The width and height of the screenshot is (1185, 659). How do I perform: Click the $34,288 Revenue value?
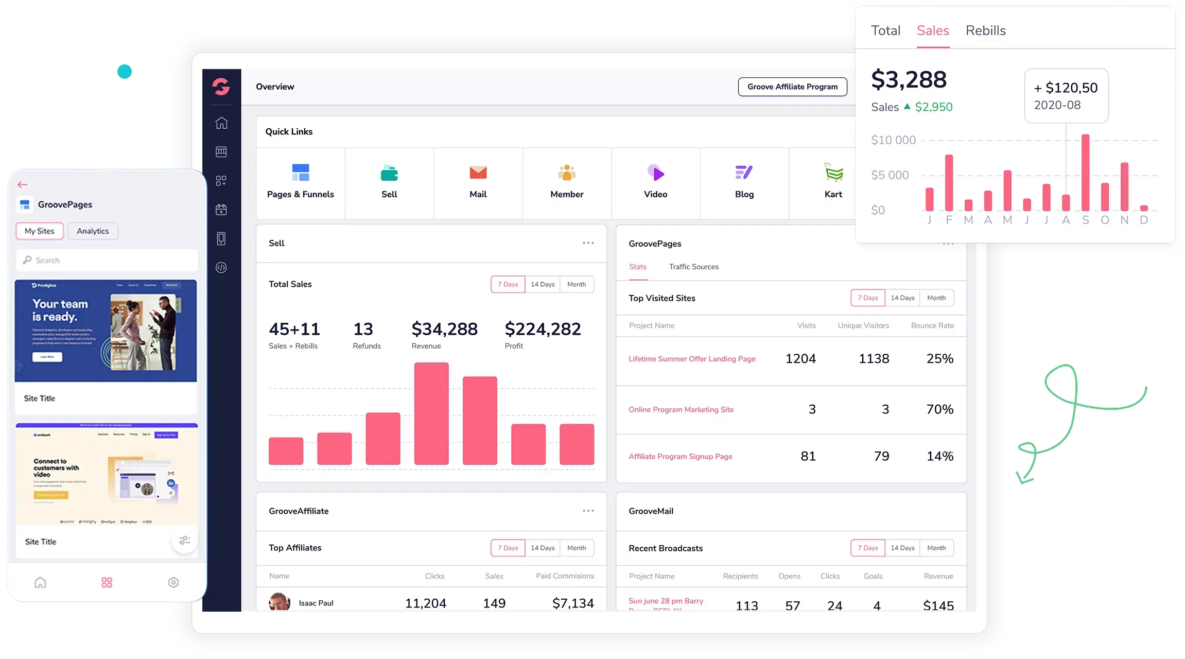(x=444, y=328)
